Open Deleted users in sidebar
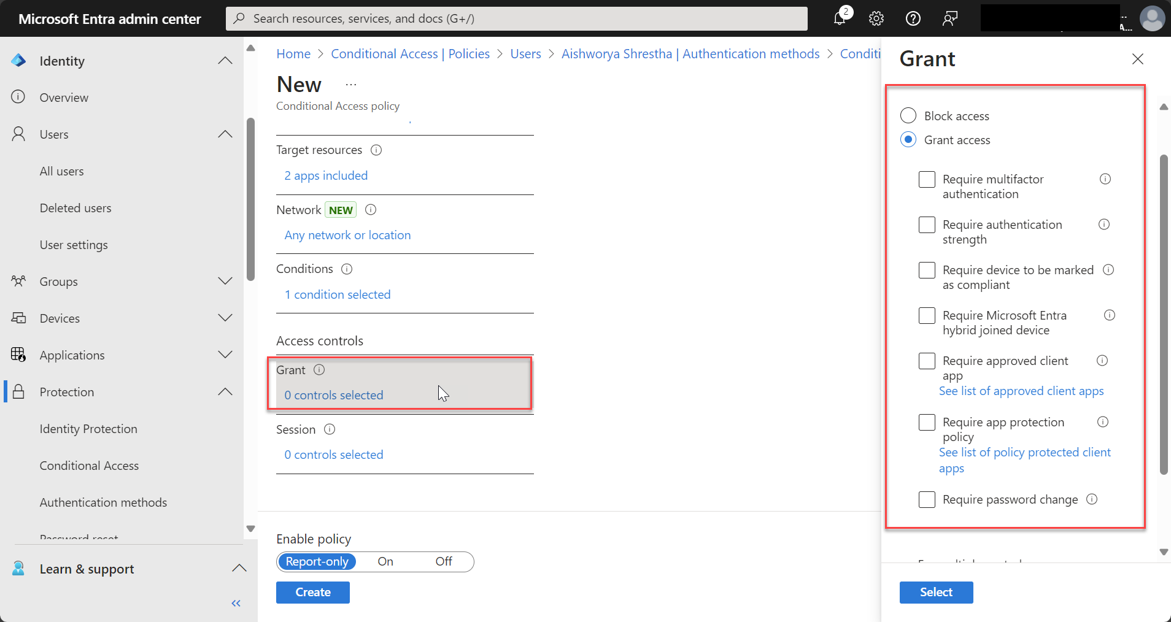 coord(75,208)
